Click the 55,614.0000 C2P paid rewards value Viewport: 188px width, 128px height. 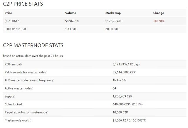pyautogui.click(x=124, y=72)
